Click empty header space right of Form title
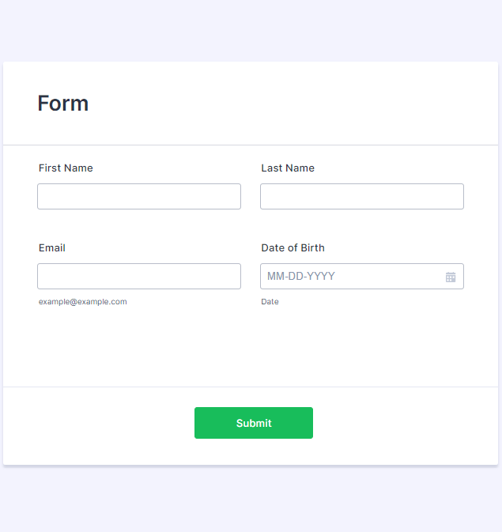Image resolution: width=502 pixels, height=532 pixels. (316, 104)
